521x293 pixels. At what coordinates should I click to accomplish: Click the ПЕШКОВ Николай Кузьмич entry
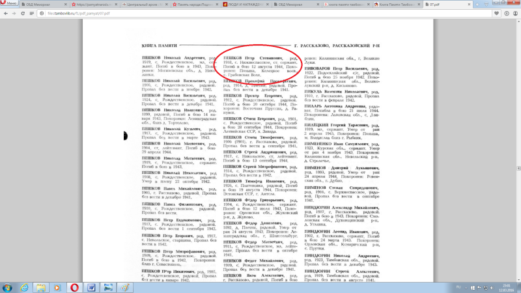click(x=179, y=133)
